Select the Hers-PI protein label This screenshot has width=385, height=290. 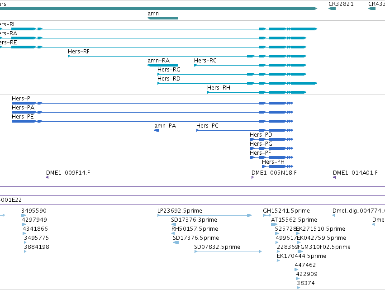coord(22,99)
